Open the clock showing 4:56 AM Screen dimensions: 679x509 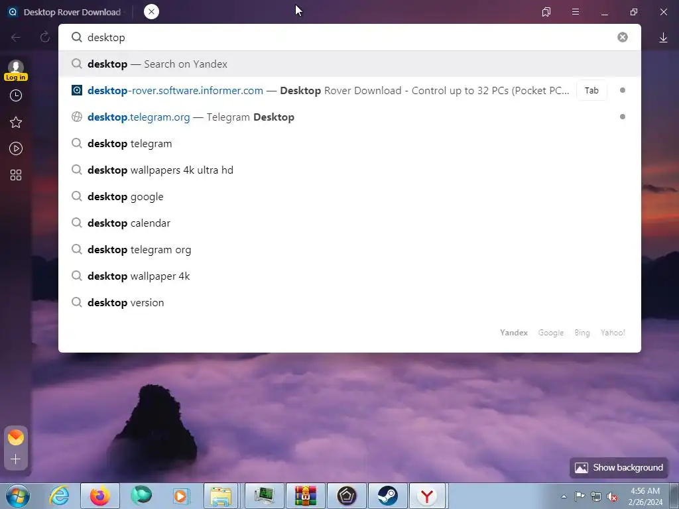pyautogui.click(x=645, y=496)
